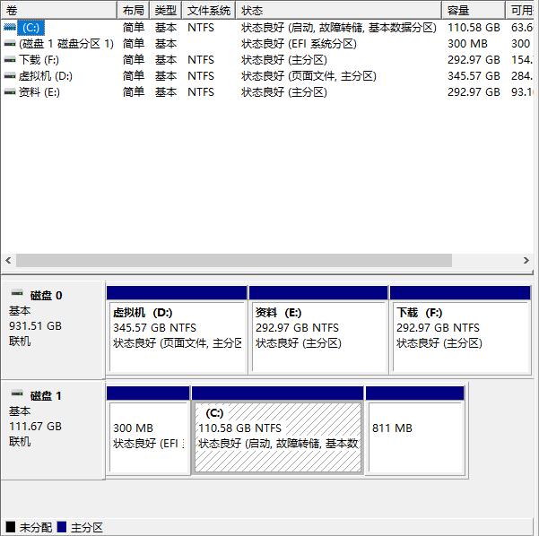The width and height of the screenshot is (539, 536).
Task: Select 下载 (F:) partition block on 磁盘 0
Action: (x=460, y=330)
